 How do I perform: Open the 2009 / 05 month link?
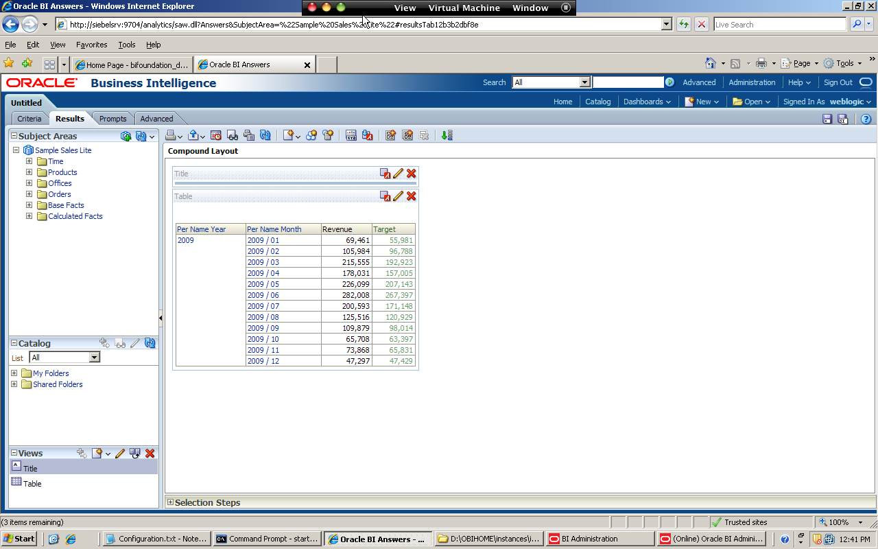point(263,284)
